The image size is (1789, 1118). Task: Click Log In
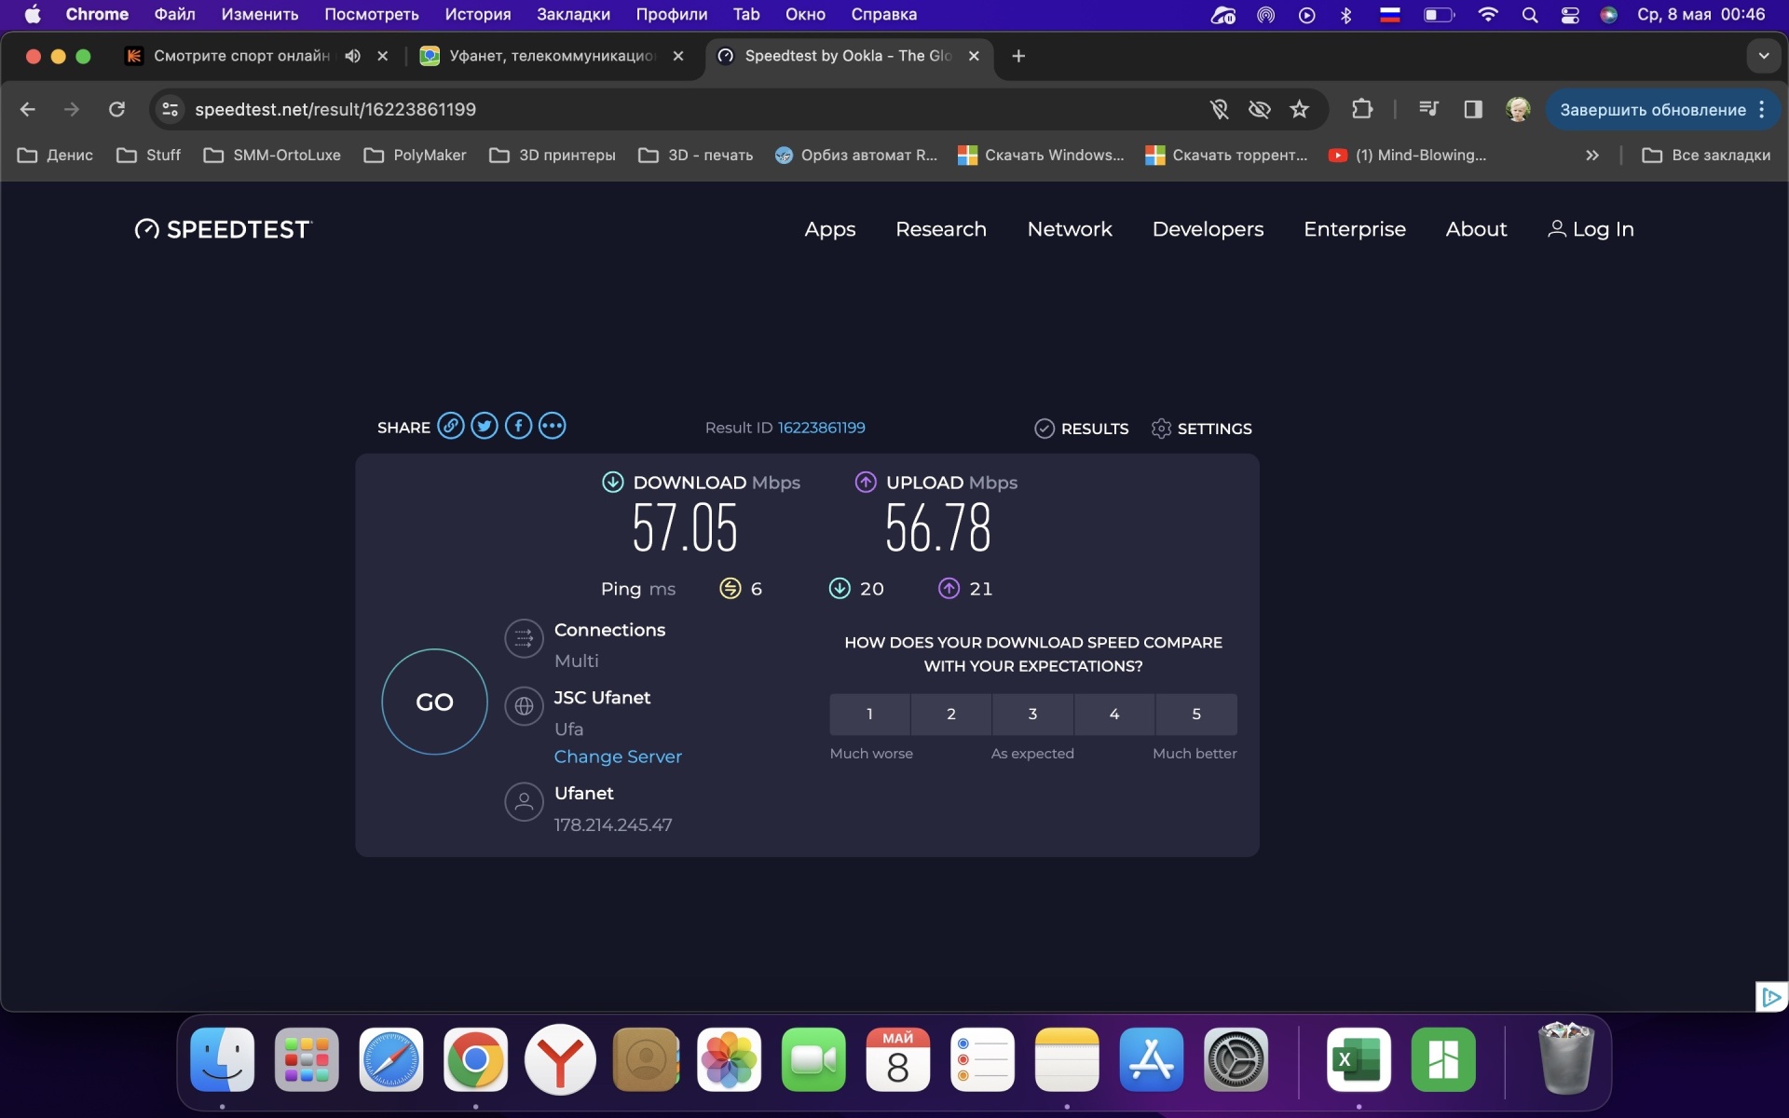[1591, 229]
